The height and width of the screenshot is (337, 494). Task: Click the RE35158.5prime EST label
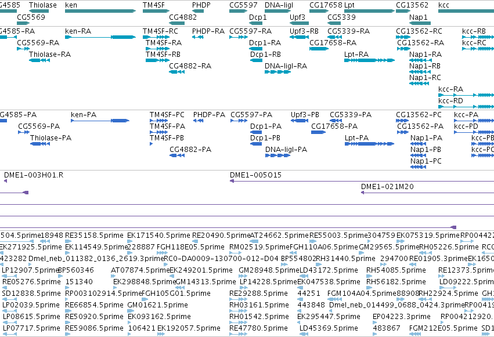point(94,235)
